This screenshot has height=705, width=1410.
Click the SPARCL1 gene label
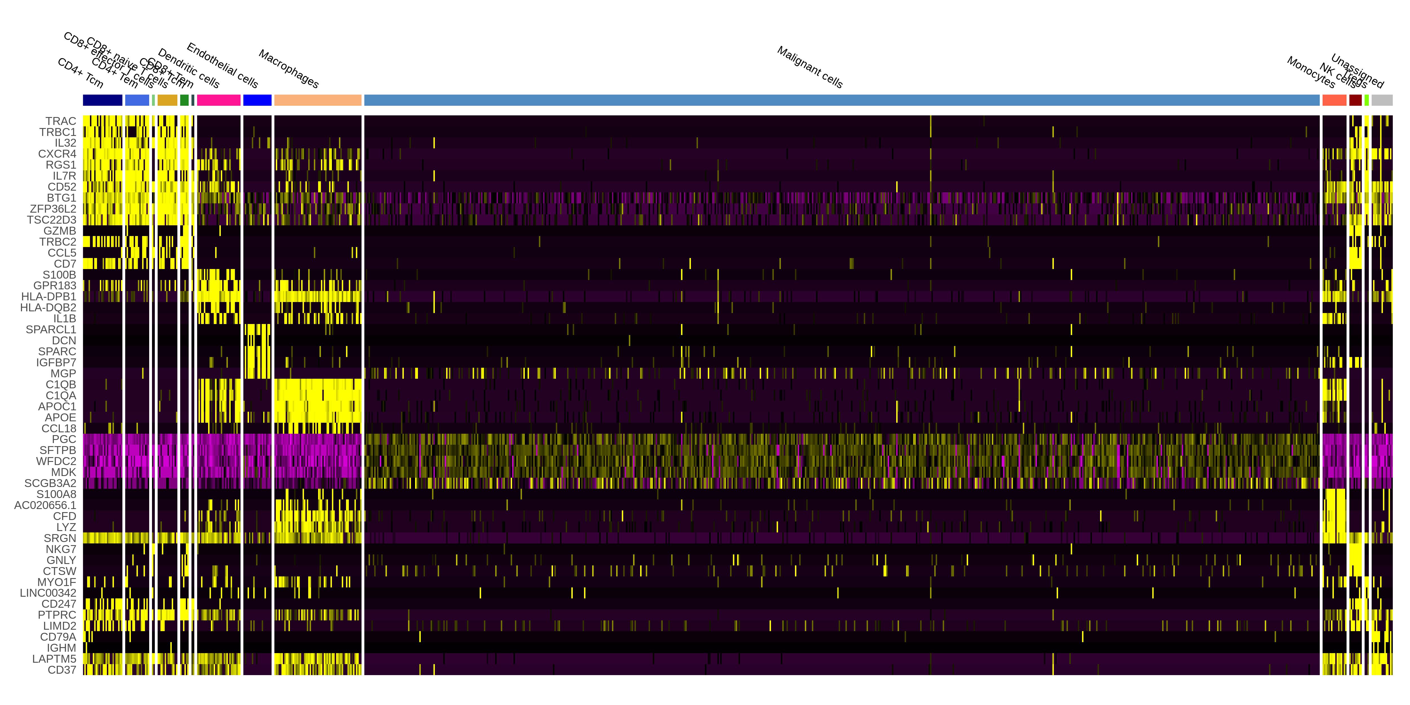pyautogui.click(x=51, y=329)
